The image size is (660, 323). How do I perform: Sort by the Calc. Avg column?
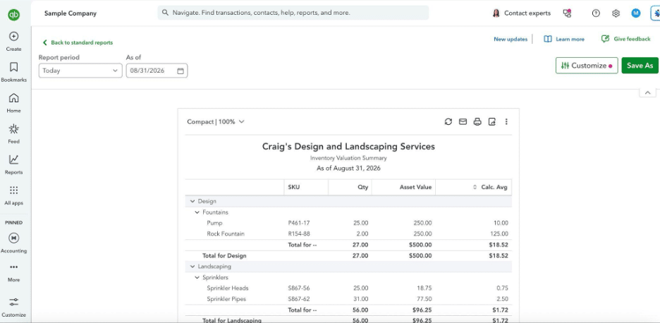pos(474,187)
